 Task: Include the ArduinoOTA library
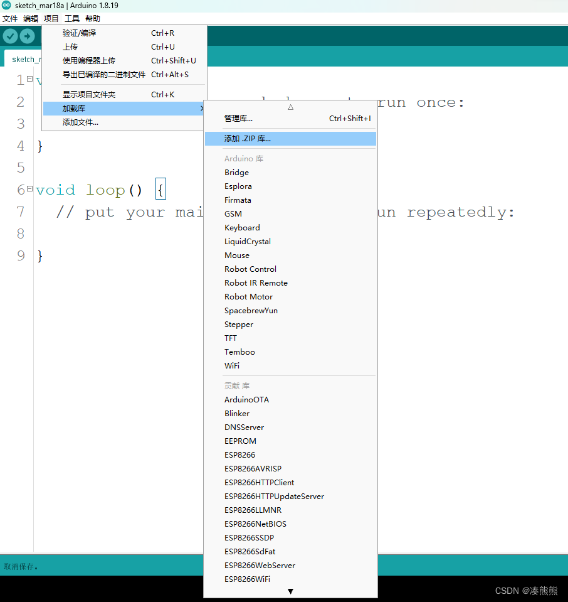click(290, 400)
